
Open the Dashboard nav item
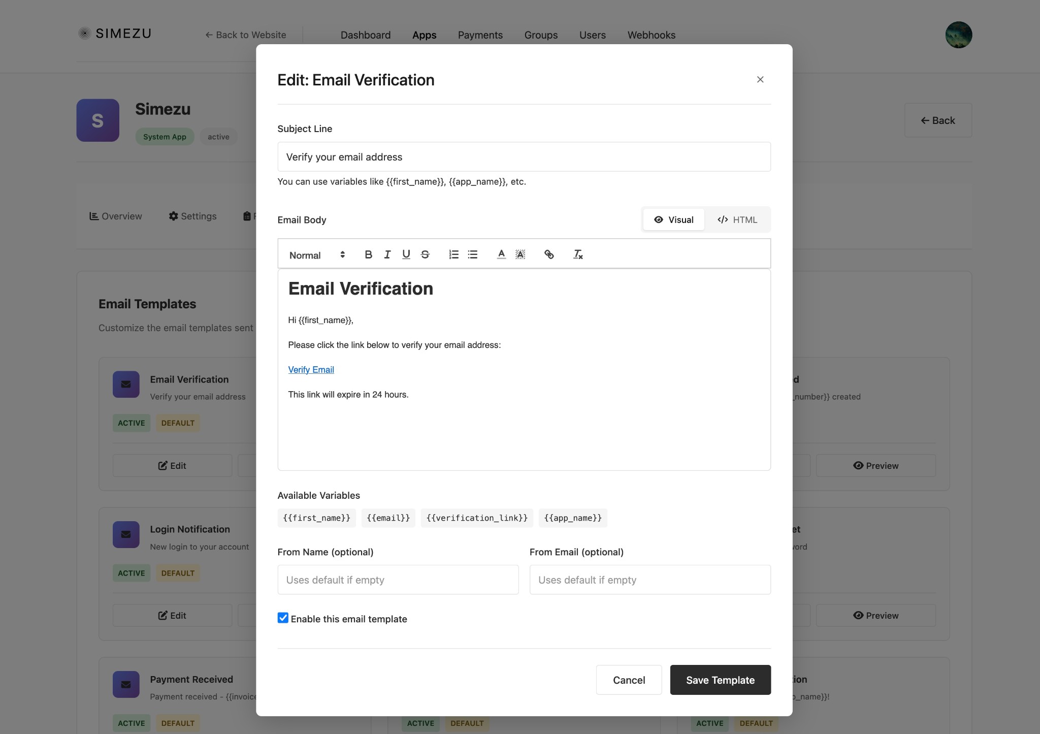tap(366, 35)
